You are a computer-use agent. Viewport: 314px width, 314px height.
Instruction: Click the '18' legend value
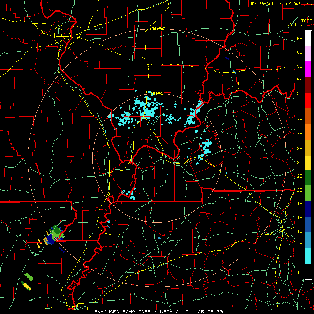[x=300, y=204]
